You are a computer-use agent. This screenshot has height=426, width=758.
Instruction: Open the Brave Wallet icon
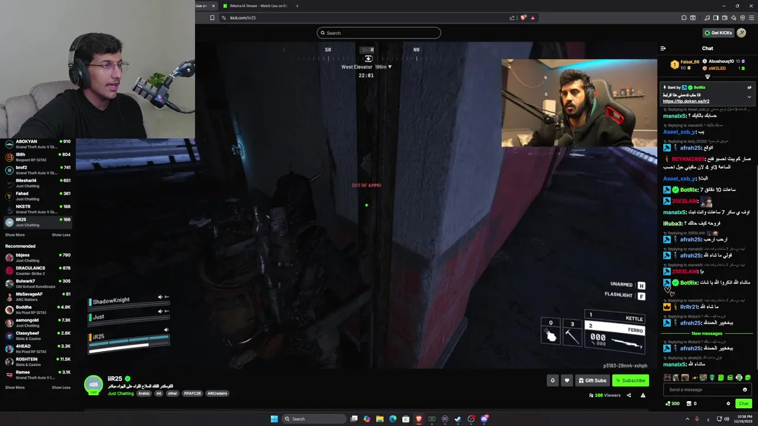coord(724,18)
